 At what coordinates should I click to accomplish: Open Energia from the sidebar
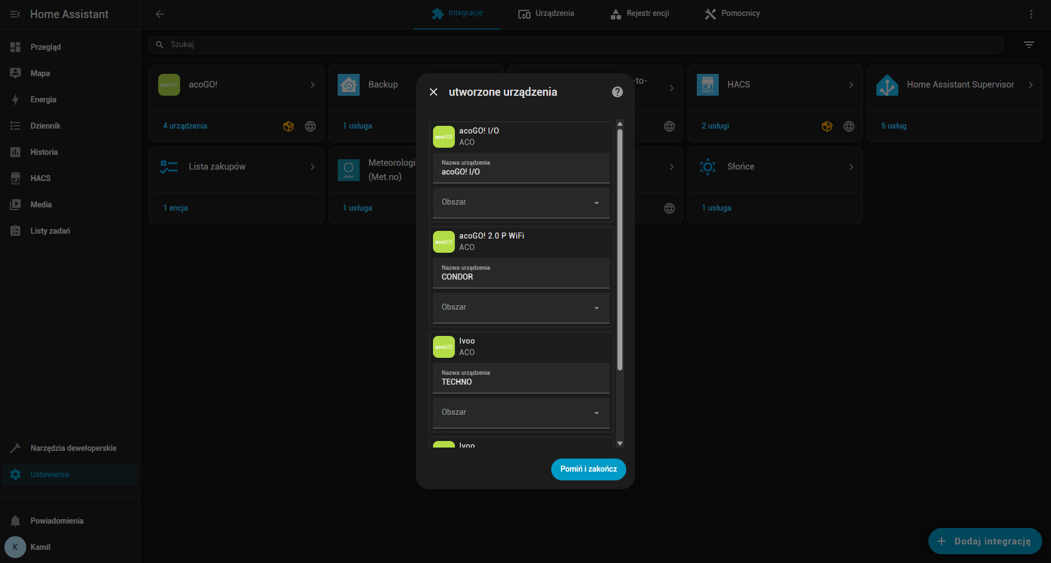point(43,100)
